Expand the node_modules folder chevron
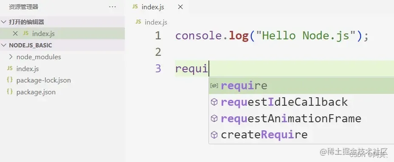Viewport: 394px width, 162px height. pos(10,57)
